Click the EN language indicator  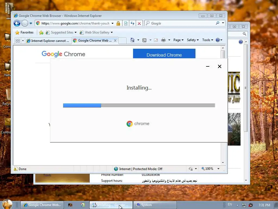point(230,204)
